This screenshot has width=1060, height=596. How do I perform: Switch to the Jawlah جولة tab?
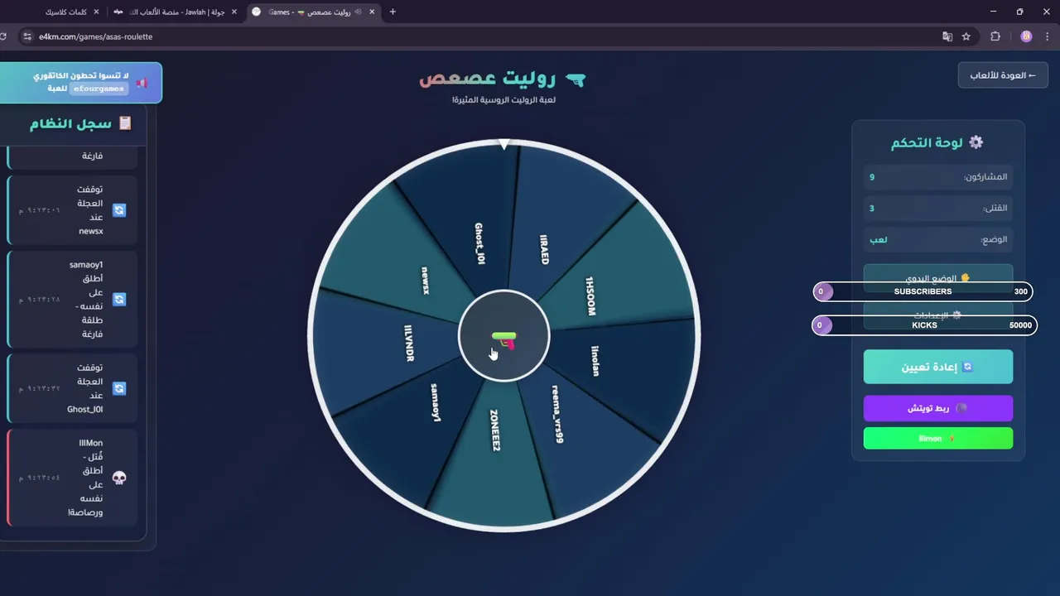click(176, 12)
